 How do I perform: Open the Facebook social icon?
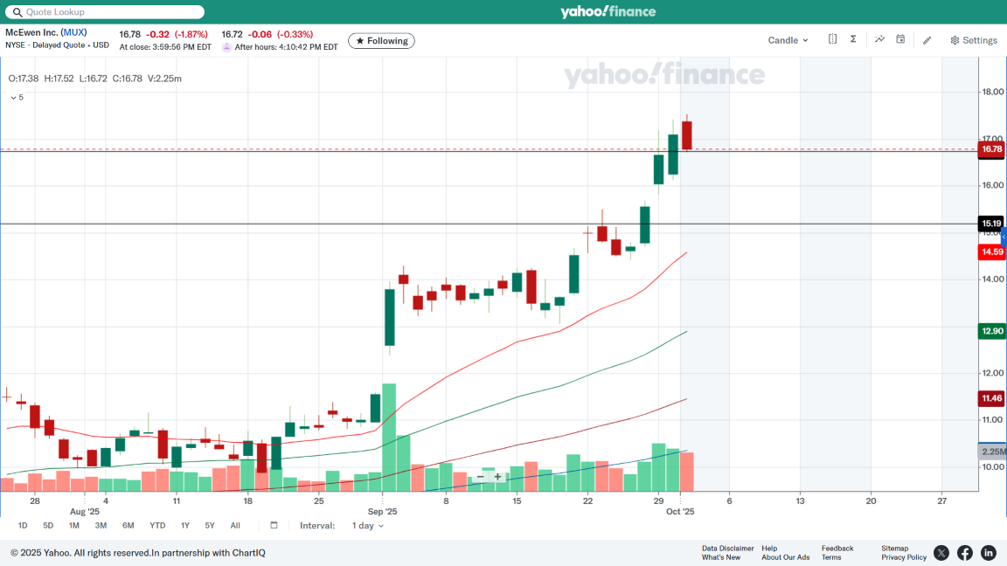(x=965, y=553)
